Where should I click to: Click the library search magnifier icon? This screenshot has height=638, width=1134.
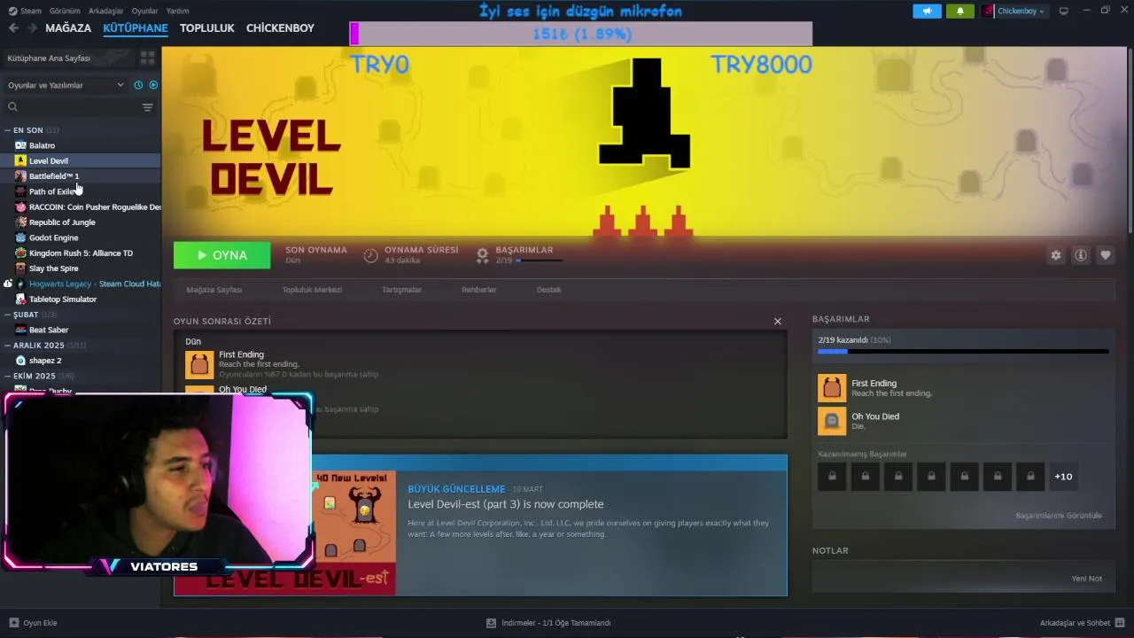pos(12,107)
